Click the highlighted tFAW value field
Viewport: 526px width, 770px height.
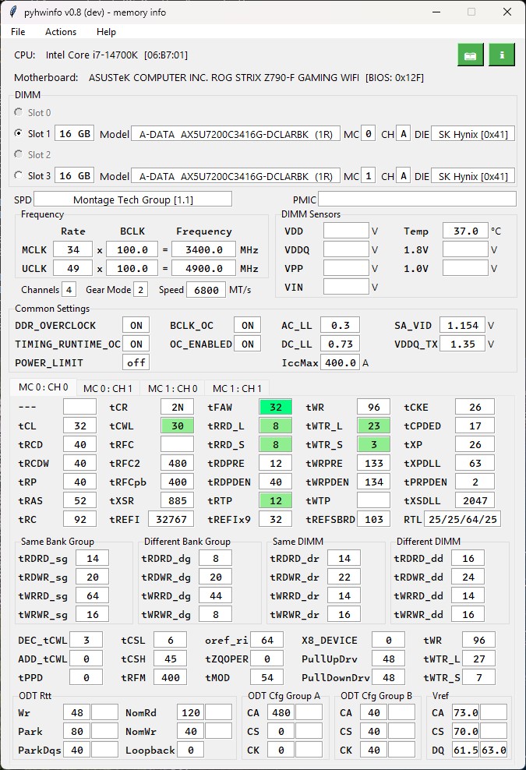pyautogui.click(x=276, y=407)
